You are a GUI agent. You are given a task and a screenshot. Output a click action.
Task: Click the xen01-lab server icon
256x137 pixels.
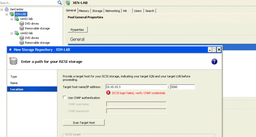tap(17, 19)
